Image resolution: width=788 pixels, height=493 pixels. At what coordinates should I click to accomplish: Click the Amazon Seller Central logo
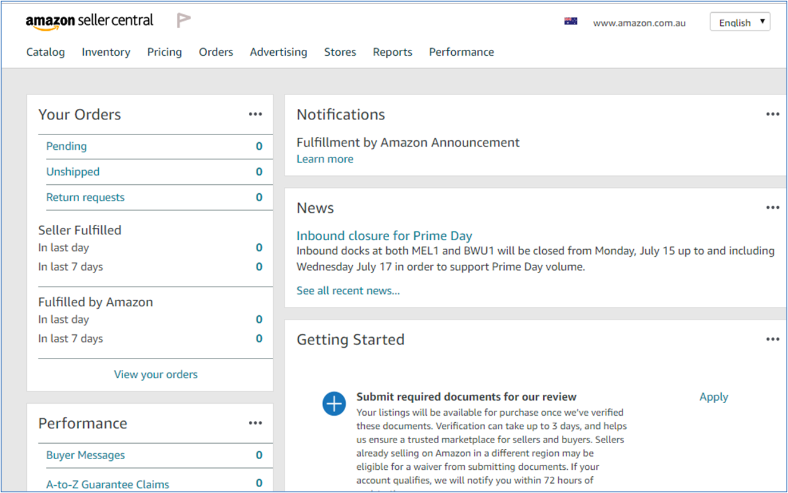point(89,21)
